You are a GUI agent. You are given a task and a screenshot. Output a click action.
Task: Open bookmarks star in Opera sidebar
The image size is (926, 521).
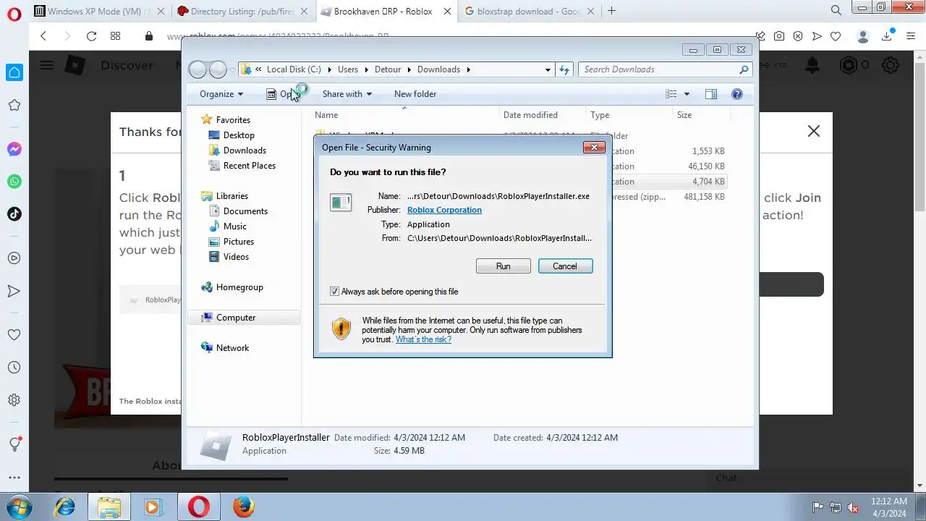14,105
